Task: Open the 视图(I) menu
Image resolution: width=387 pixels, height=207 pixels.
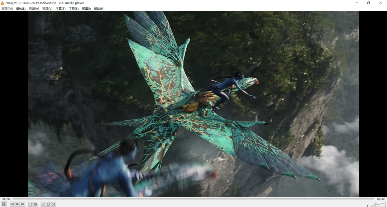Action: 86,9
